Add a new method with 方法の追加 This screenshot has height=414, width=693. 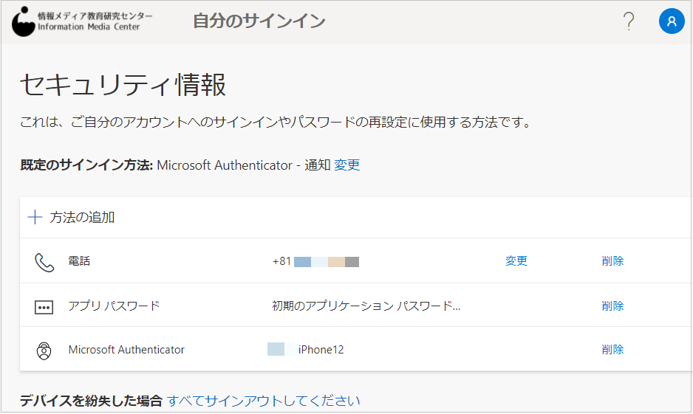[x=82, y=217]
